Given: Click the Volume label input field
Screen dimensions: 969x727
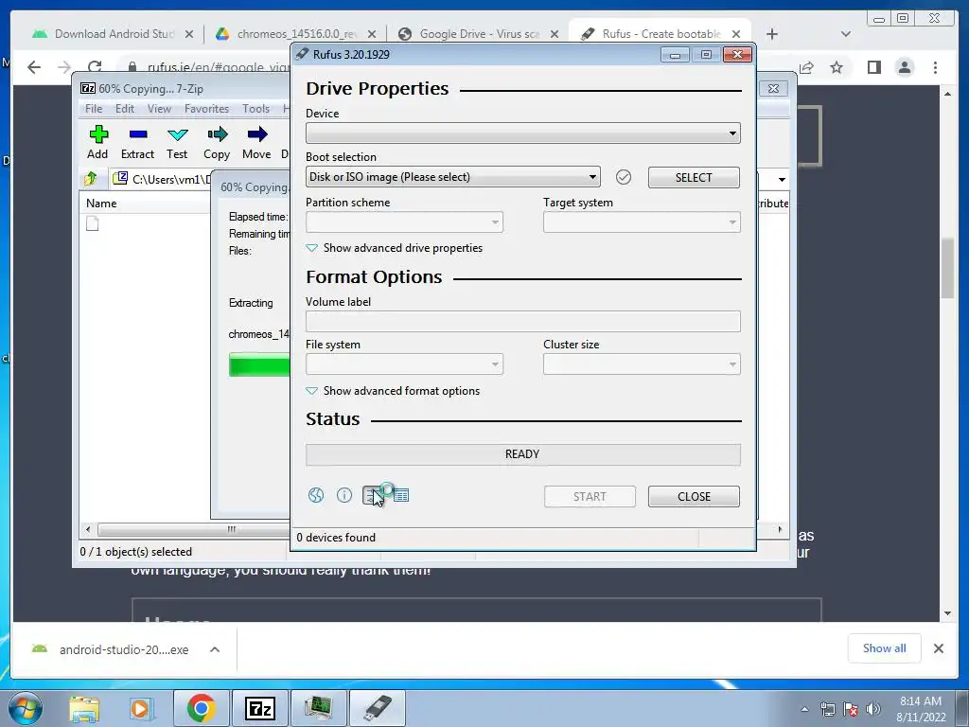Looking at the screenshot, I should tap(522, 322).
